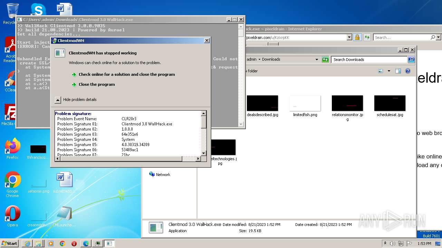Show hidden tray icons arrow
The height and width of the screenshot is (248, 442).
[385, 244]
